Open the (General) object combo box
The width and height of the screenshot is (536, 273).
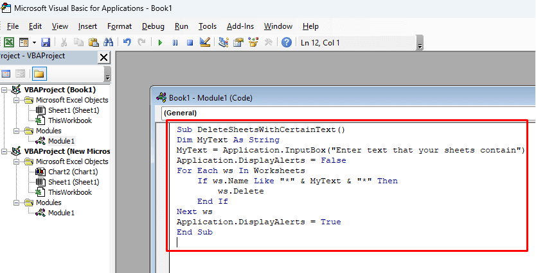(348, 113)
